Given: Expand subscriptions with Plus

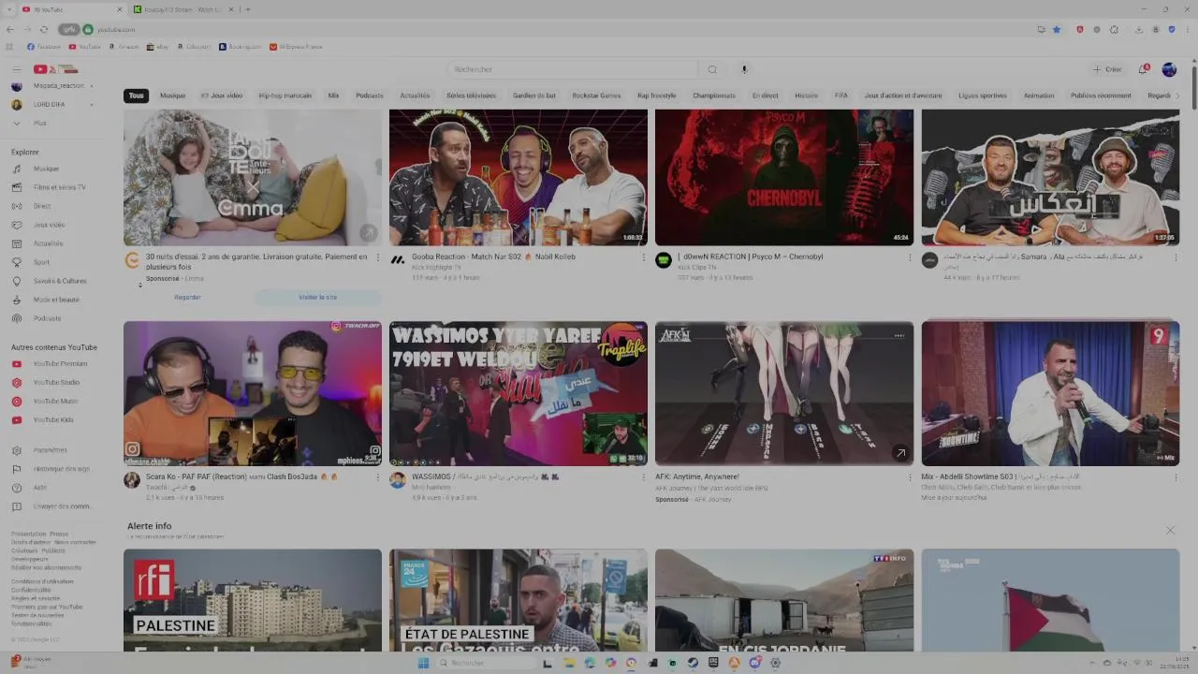Looking at the screenshot, I should [40, 123].
